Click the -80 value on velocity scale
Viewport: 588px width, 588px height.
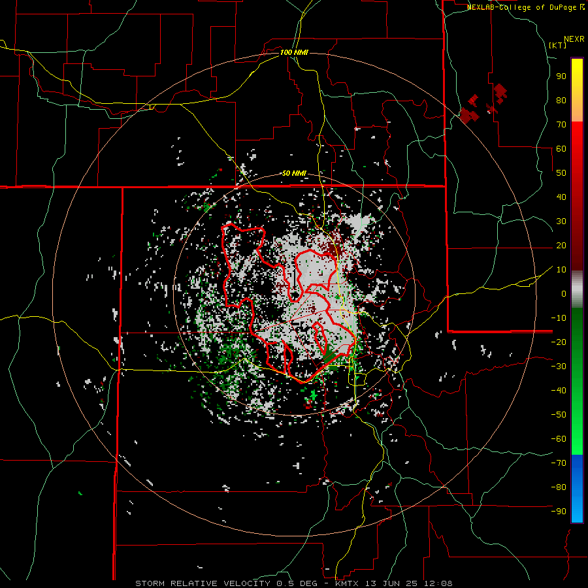559,487
